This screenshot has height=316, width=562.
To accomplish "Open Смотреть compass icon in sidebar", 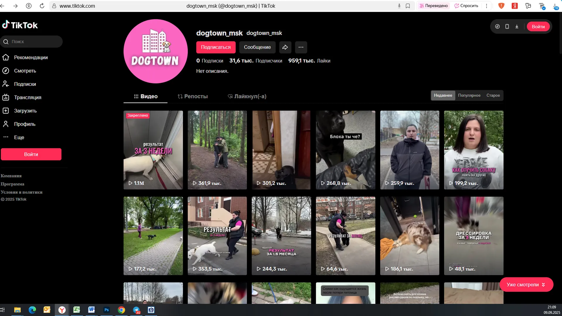I will [x=6, y=71].
